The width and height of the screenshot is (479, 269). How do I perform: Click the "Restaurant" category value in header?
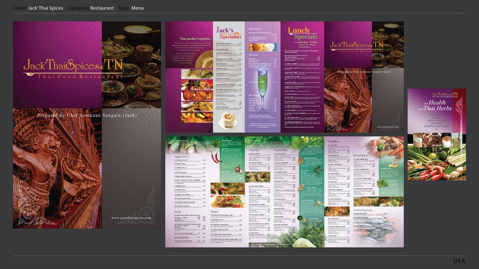pyautogui.click(x=102, y=8)
